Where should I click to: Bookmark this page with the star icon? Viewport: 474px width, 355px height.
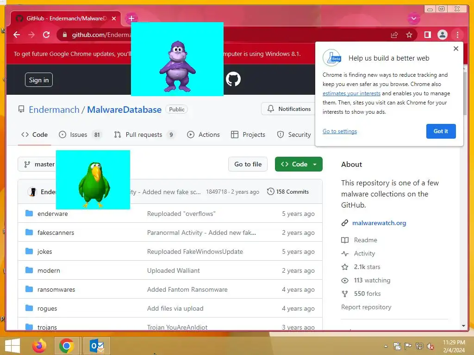click(409, 35)
